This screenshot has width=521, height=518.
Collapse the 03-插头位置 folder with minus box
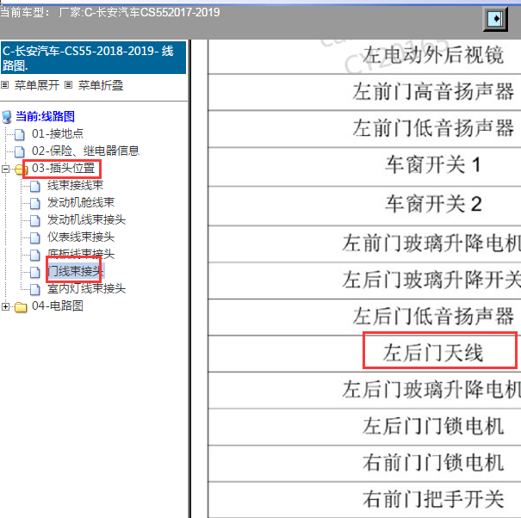[5, 169]
